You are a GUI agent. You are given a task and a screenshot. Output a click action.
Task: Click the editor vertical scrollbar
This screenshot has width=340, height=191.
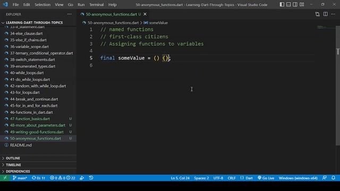click(338, 86)
